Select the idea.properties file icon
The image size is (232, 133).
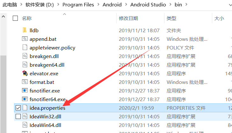tap(25, 107)
